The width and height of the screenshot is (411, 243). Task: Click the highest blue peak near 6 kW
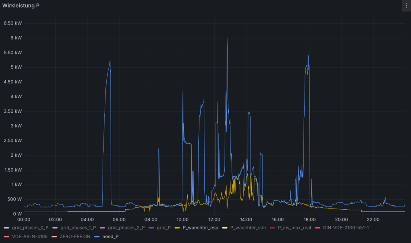227,38
